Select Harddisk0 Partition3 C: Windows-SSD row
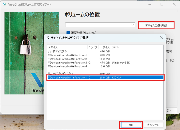 (x=105, y=63)
